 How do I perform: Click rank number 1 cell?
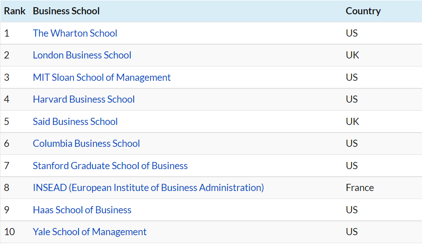click(7, 33)
